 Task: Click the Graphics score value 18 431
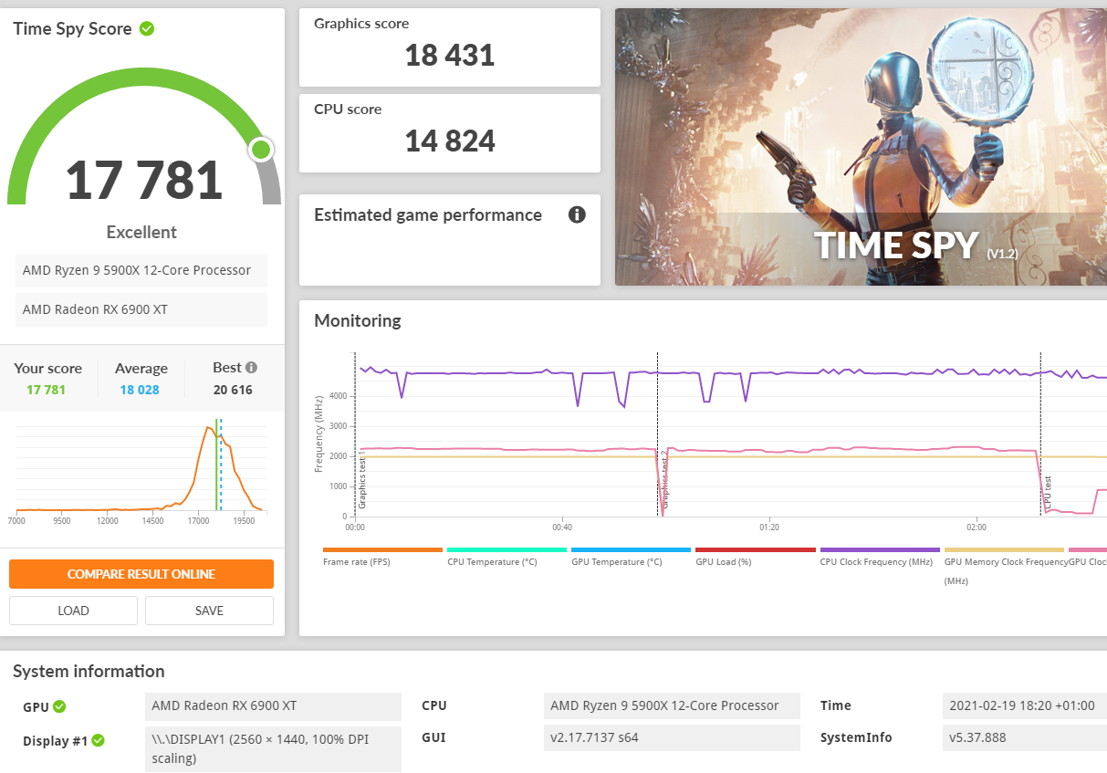(x=450, y=56)
